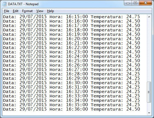The height and width of the screenshot is (118, 154).
Task: Click the word Data on the 16:25:00 line
Action: tap(10, 61)
